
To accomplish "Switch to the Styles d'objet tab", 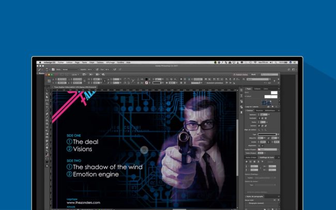I will pos(251,157).
